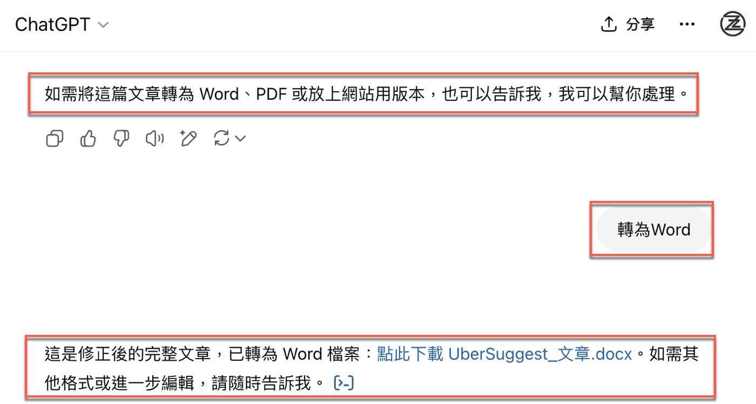
Task: Open the user profile avatar
Action: pyautogui.click(x=733, y=25)
